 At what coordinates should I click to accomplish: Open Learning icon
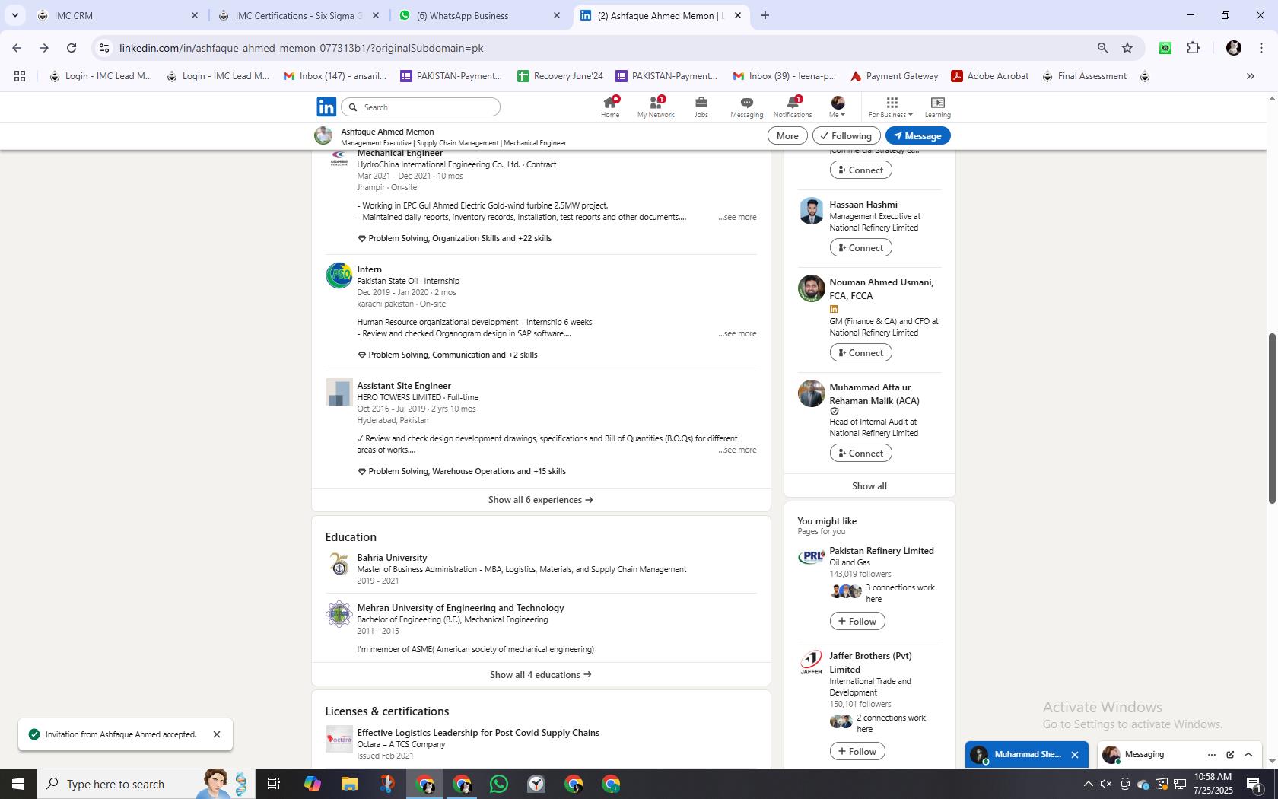[937, 107]
